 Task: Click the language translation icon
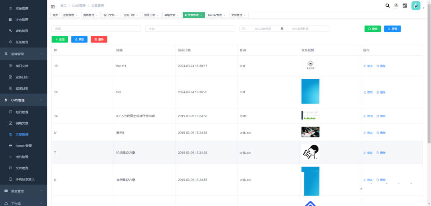405,6
